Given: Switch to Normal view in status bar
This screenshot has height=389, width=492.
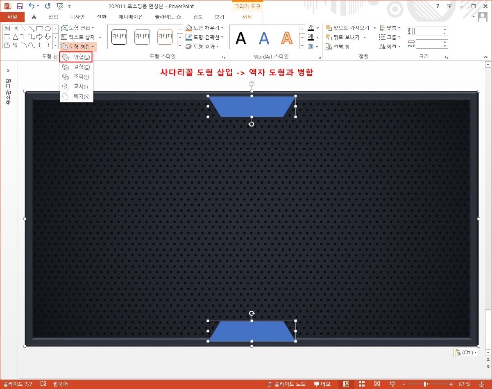Looking at the screenshot, I should 346,384.
